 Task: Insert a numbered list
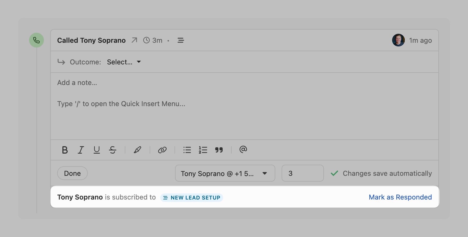[x=203, y=150]
